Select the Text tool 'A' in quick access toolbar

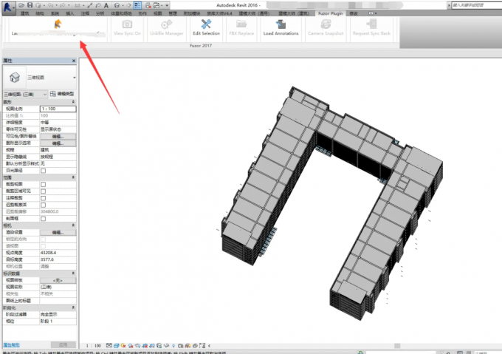(106, 5)
